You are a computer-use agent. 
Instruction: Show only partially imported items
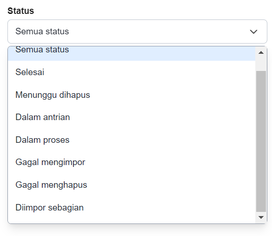[132, 207]
